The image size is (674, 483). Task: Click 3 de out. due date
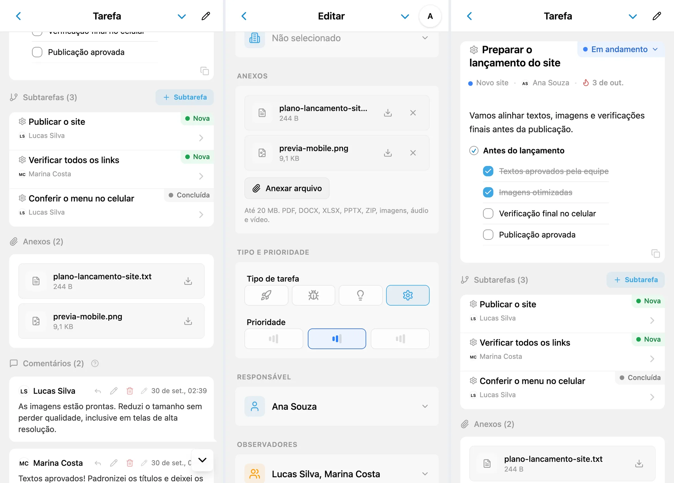603,83
